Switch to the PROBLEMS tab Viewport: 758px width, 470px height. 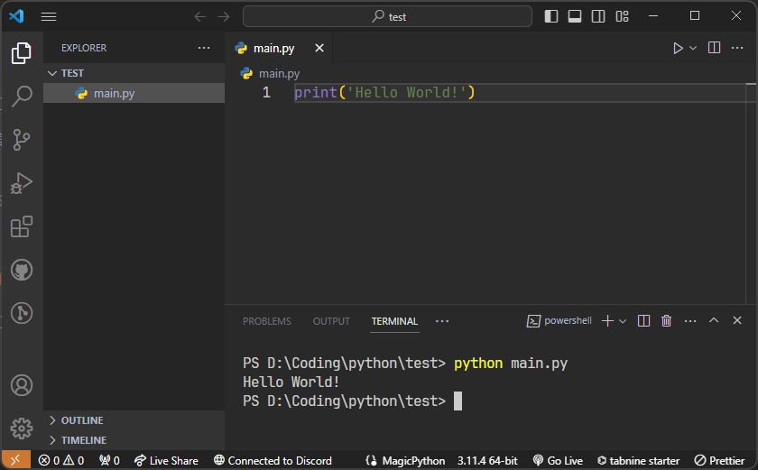[266, 321]
